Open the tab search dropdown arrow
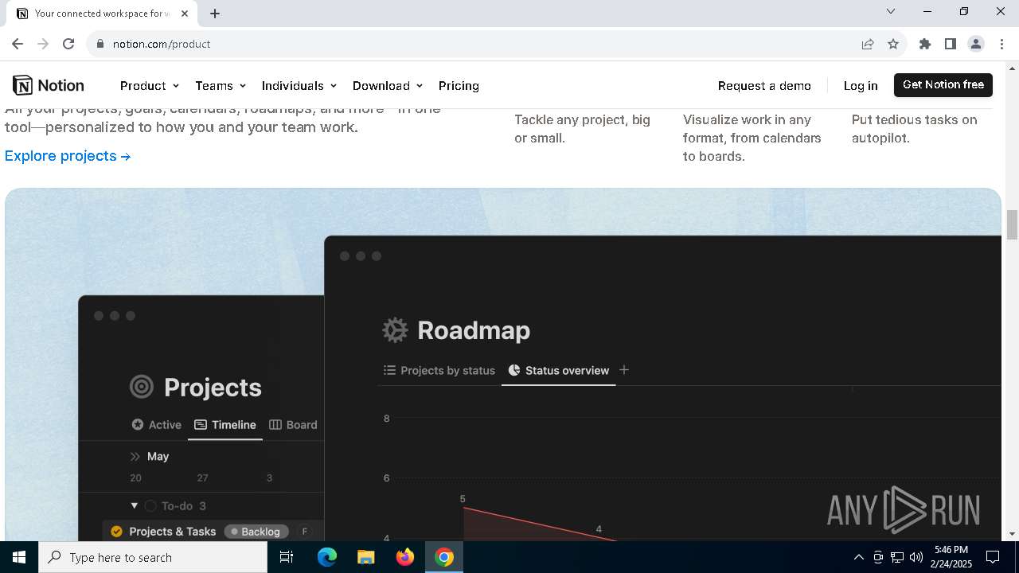The width and height of the screenshot is (1019, 573). coord(891,11)
